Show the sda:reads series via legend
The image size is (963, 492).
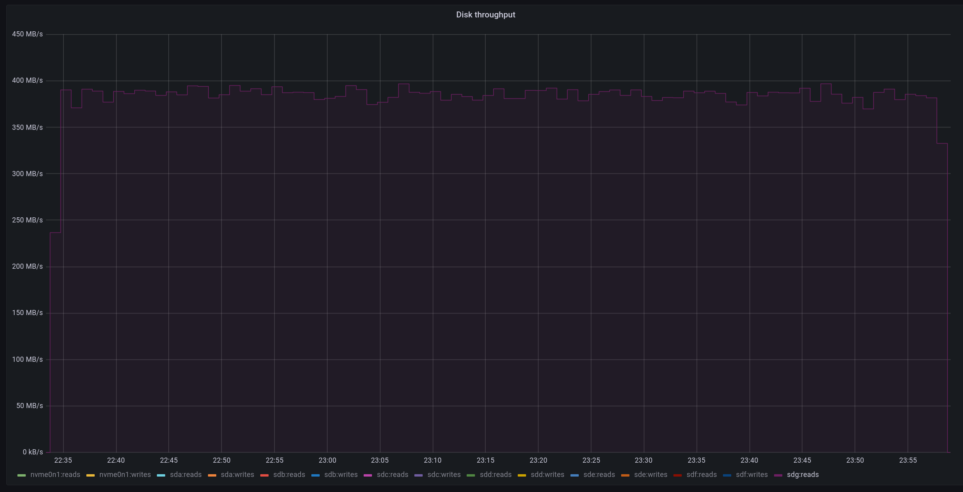(x=185, y=475)
